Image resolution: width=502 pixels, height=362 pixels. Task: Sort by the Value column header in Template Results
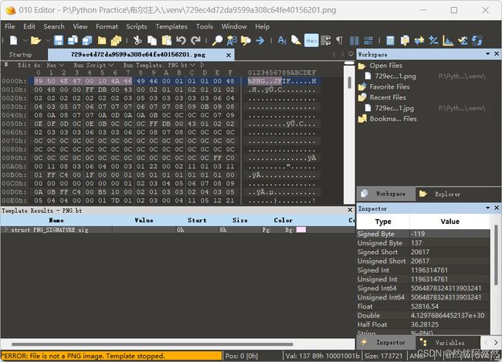coord(144,220)
